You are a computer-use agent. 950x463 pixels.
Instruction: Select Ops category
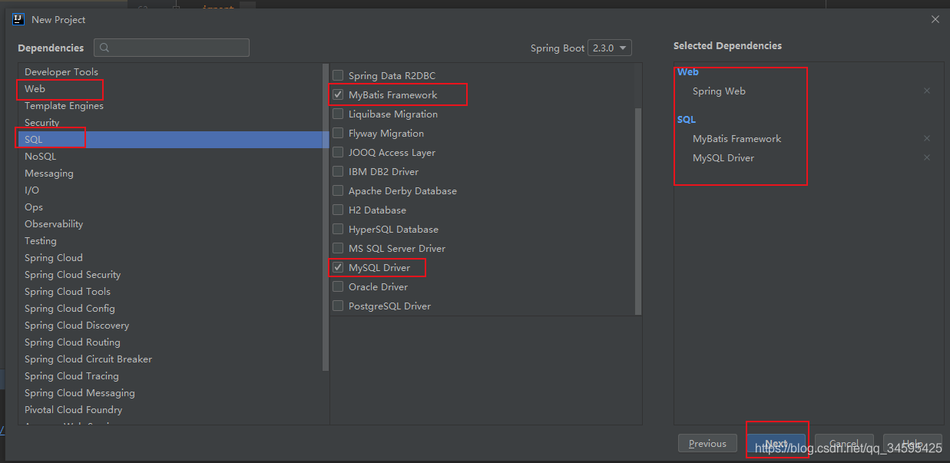pyautogui.click(x=170, y=207)
